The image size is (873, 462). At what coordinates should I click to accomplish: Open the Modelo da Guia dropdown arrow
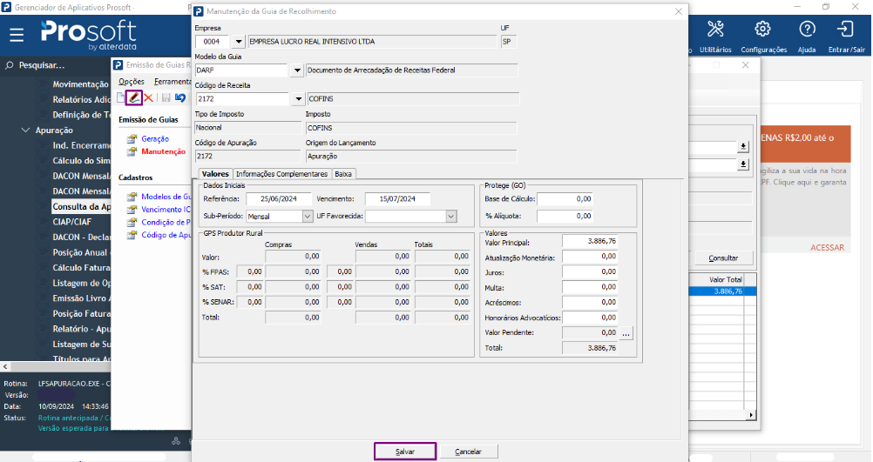[x=297, y=70]
